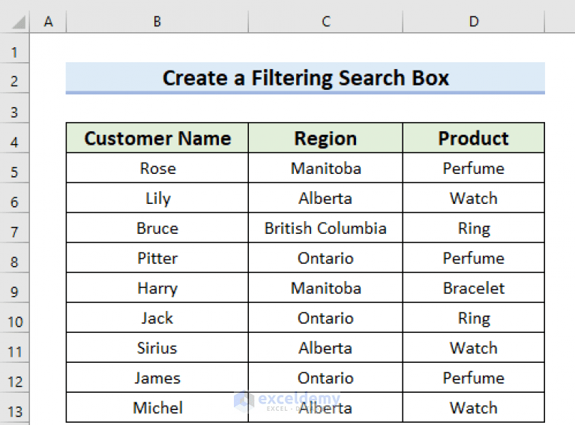Select Lily's region cell 'Alberta'
The width and height of the screenshot is (575, 425).
tap(325, 199)
